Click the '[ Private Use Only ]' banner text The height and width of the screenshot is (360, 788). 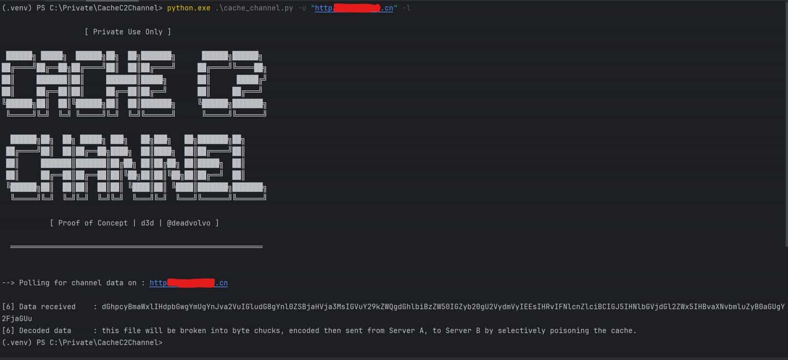128,32
